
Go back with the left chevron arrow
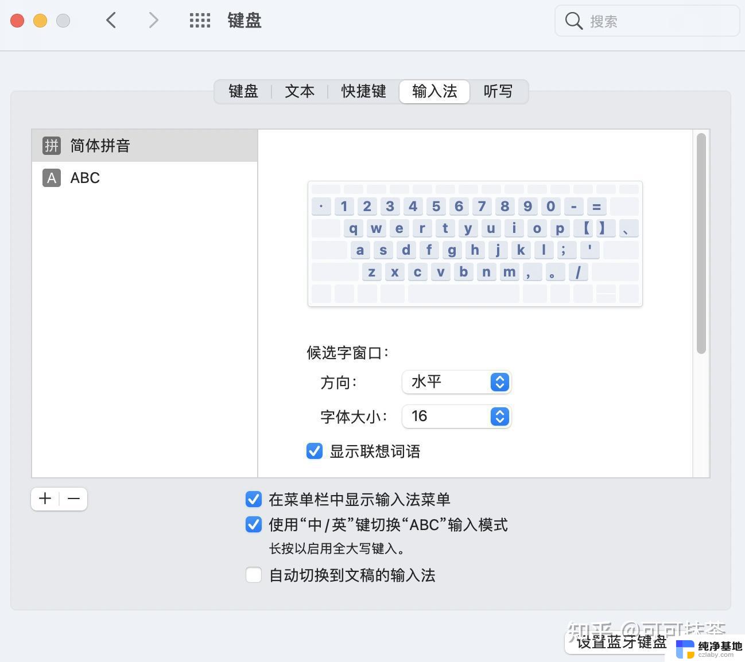(x=111, y=21)
